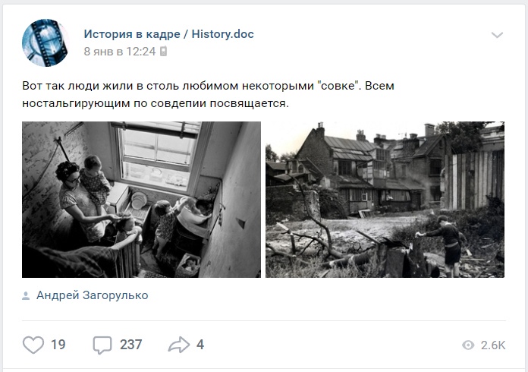The width and height of the screenshot is (528, 372).
Task: Click the views eye icon
Action: click(468, 345)
